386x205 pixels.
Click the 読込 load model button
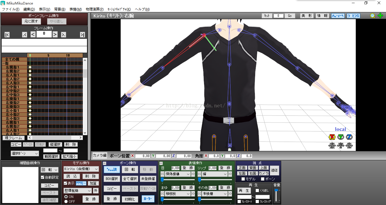click(71, 176)
